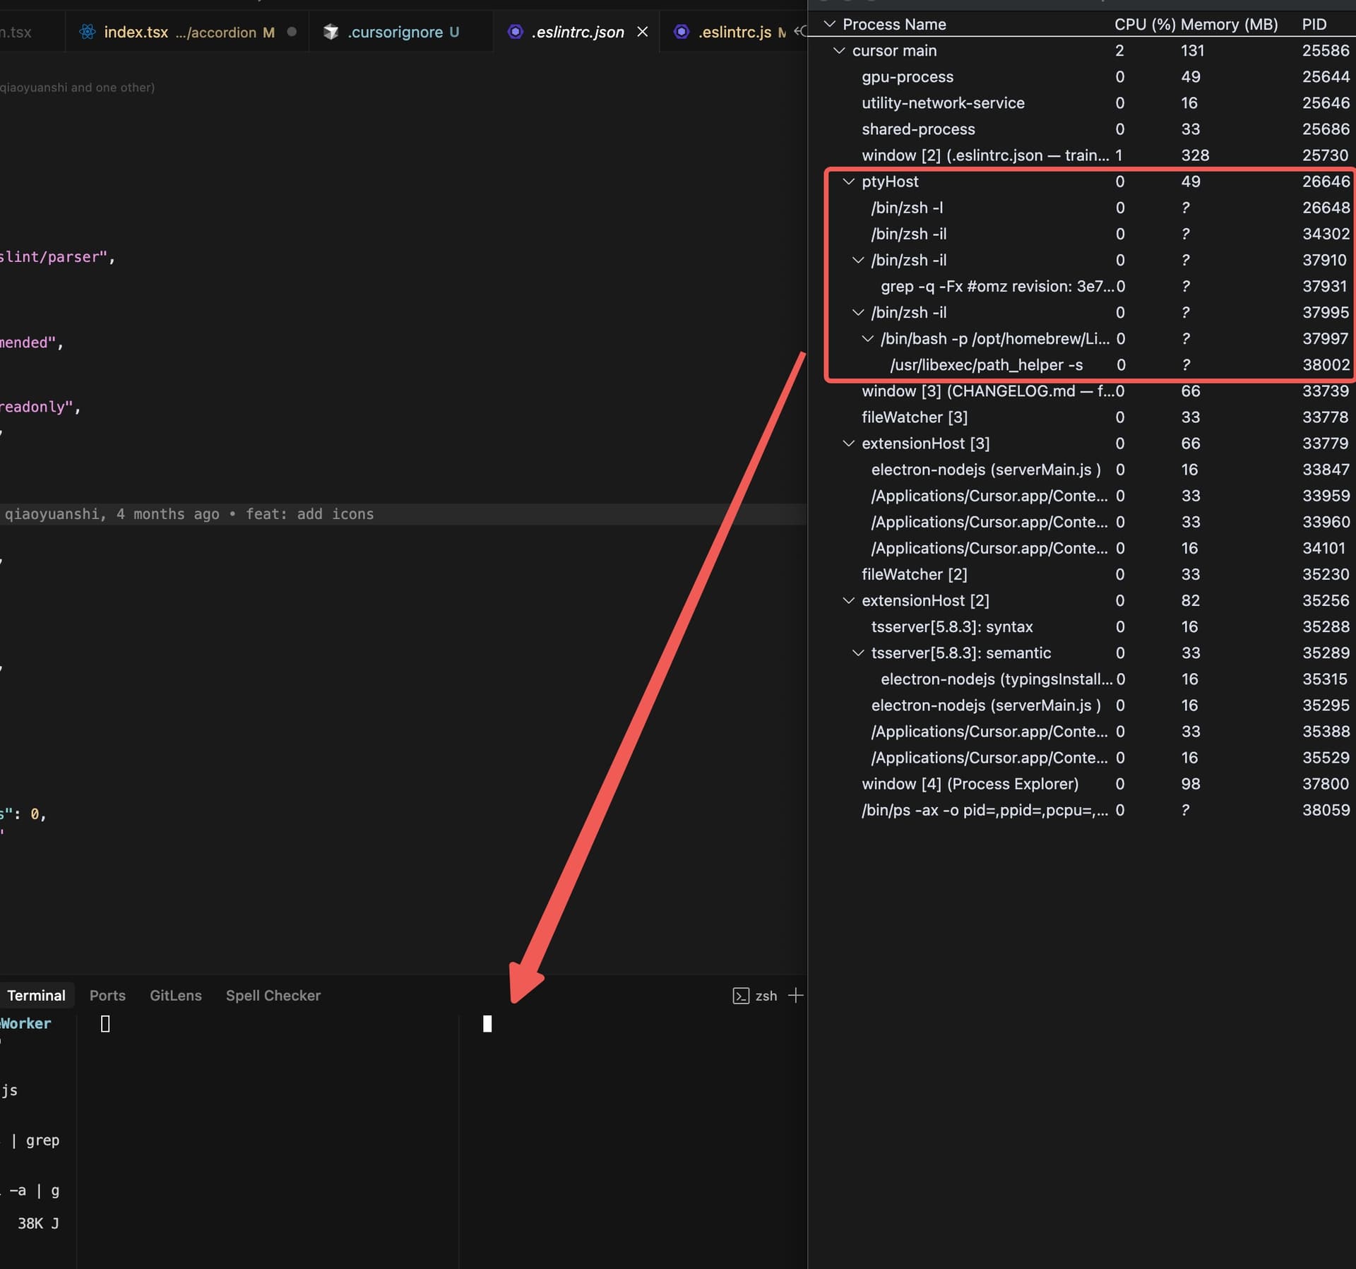
Task: Open the GitLens panel tab
Action: 175,995
